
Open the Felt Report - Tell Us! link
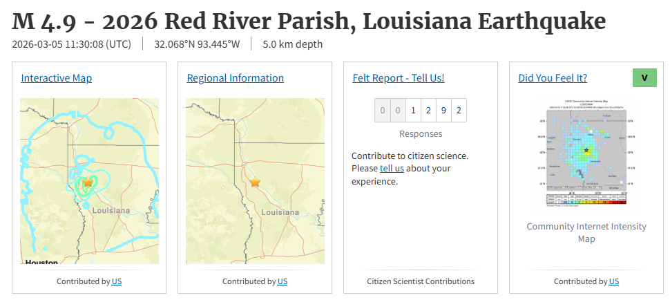398,78
